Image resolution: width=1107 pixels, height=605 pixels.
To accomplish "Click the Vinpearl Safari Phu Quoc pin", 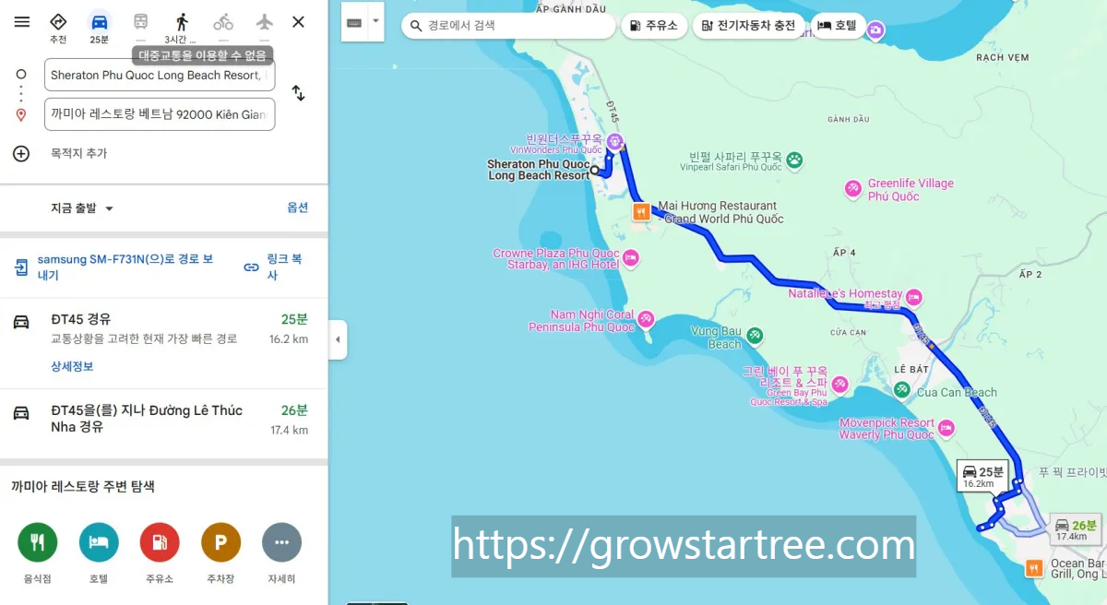I will point(794,160).
